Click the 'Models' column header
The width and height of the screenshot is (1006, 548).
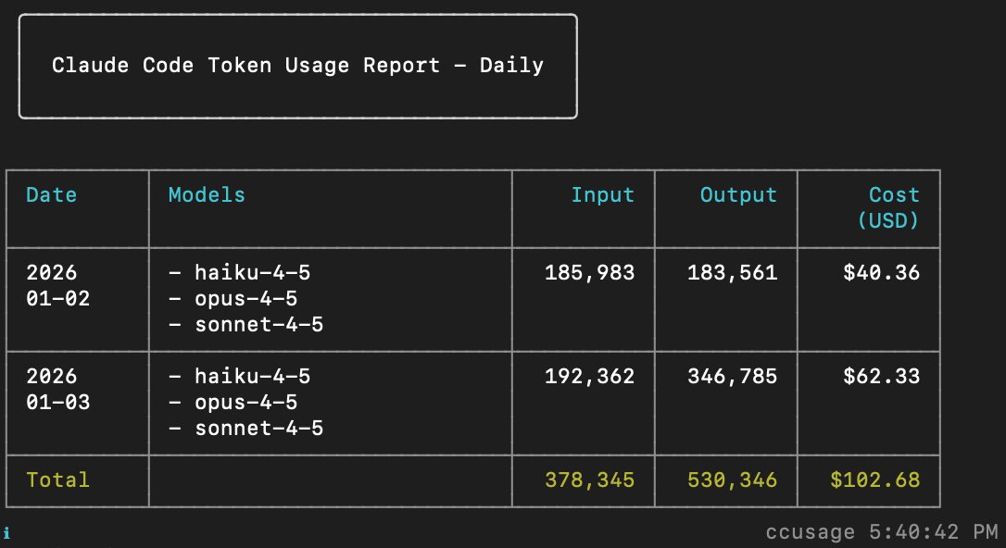coord(207,194)
